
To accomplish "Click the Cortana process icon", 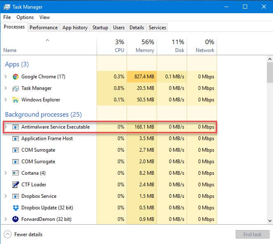I will coord(16,173).
